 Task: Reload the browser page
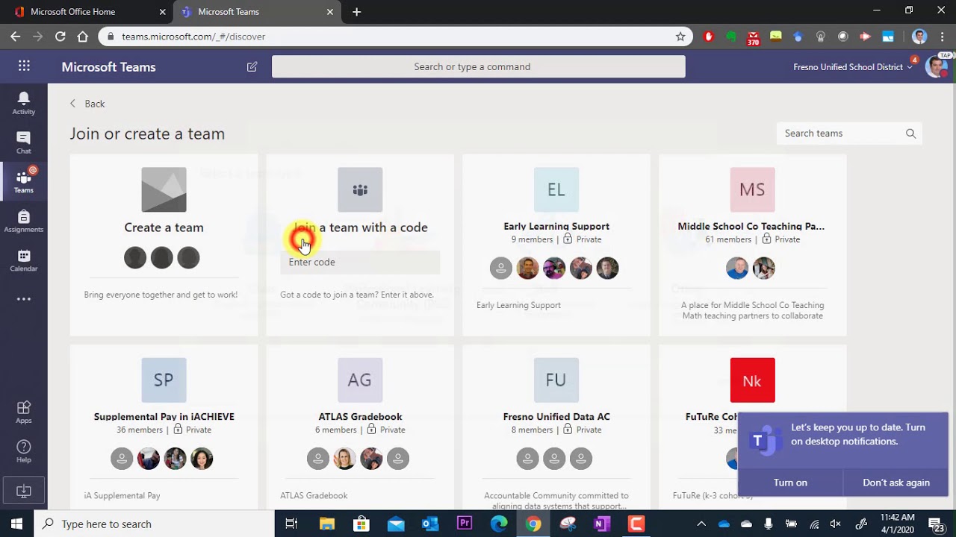tap(60, 37)
